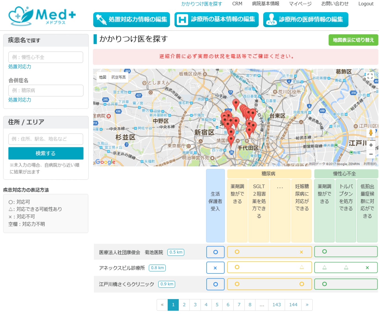The height and width of the screenshot is (314, 379).
Task: Click the 0.9 km distance badge
Action: 167,284
